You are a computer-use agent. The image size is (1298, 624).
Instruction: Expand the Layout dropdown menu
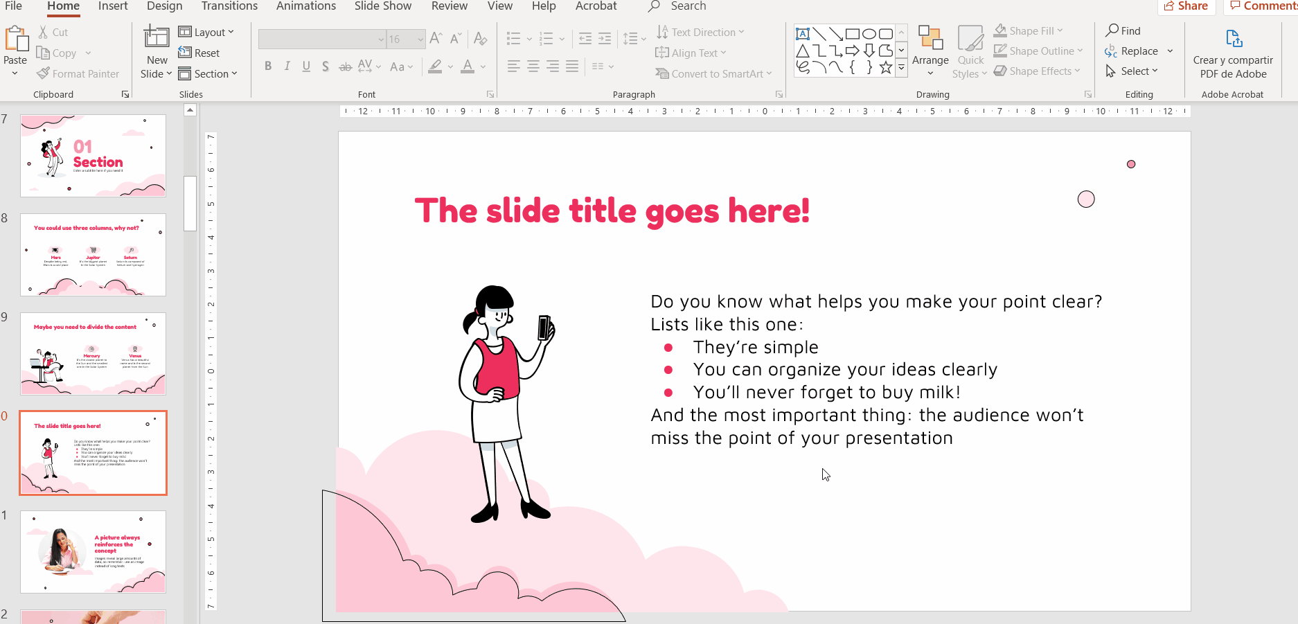click(x=206, y=32)
